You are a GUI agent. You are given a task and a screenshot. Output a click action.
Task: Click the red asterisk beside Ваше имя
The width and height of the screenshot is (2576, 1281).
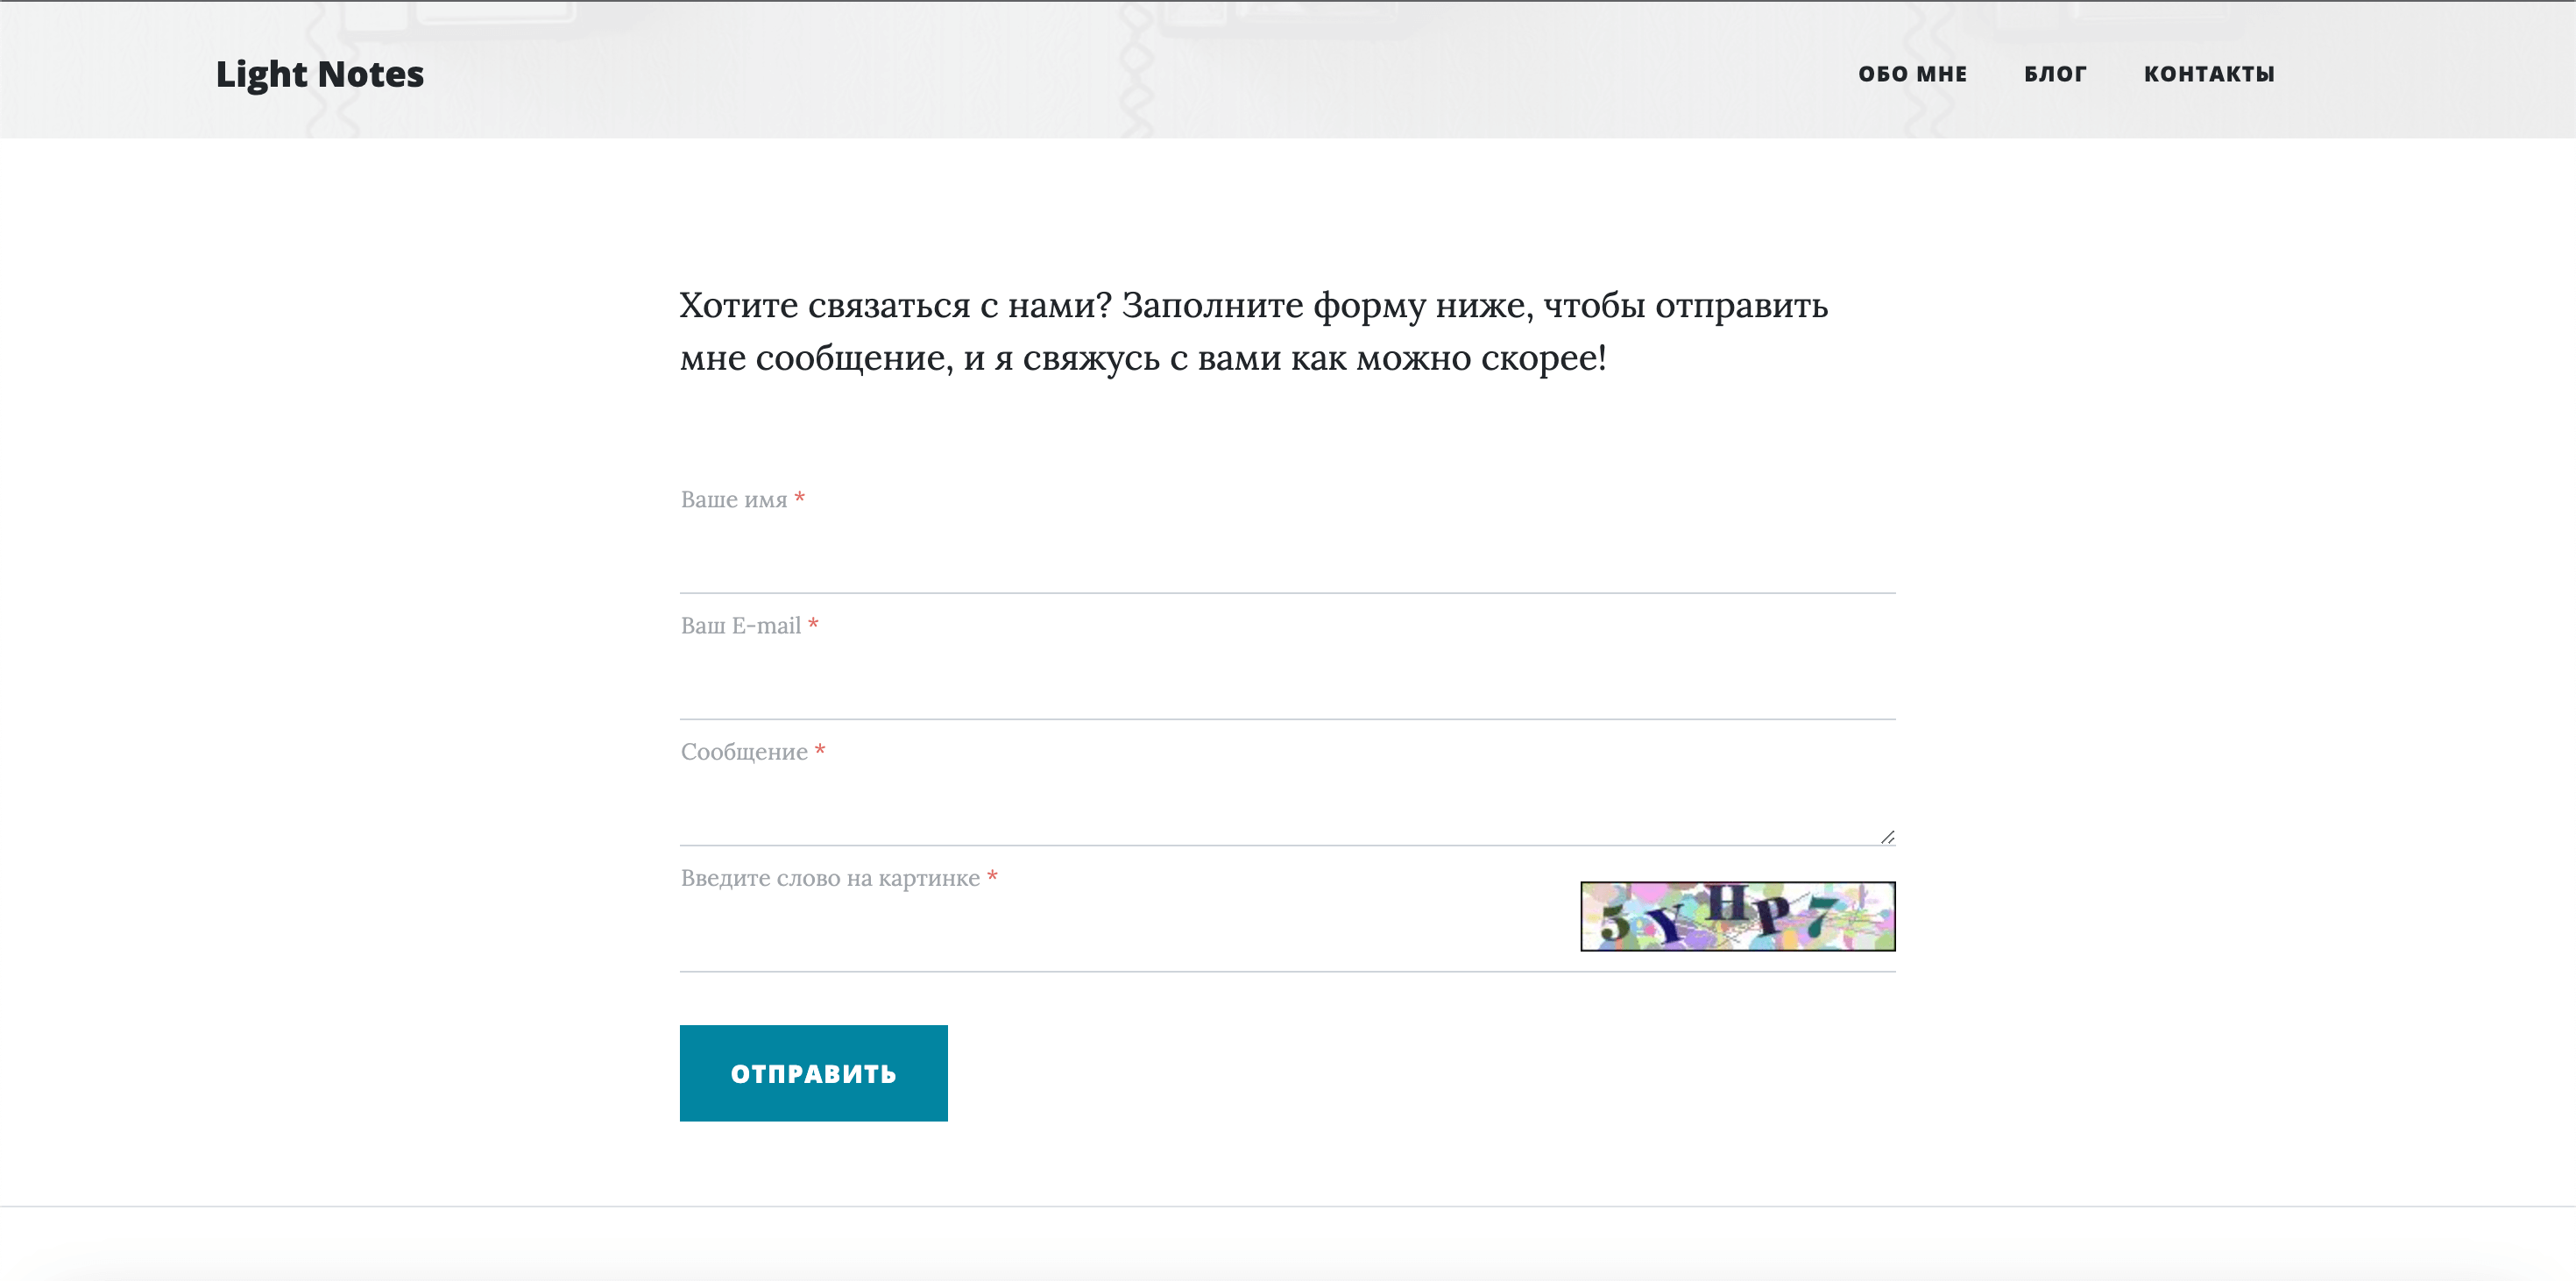800,497
